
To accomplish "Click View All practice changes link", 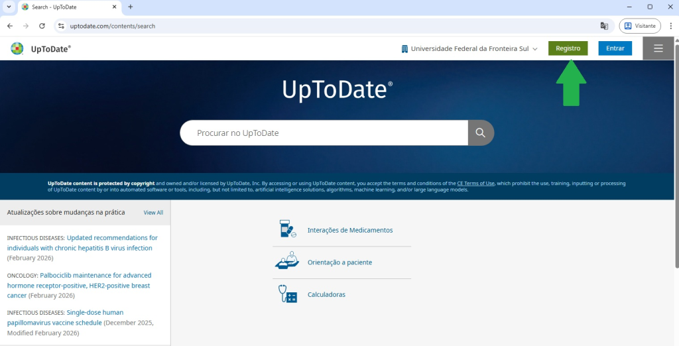I will click(x=153, y=213).
